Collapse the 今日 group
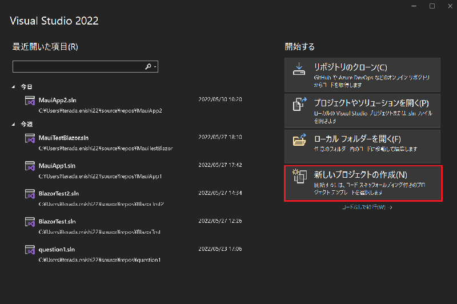The width and height of the screenshot is (457, 304). point(13,87)
